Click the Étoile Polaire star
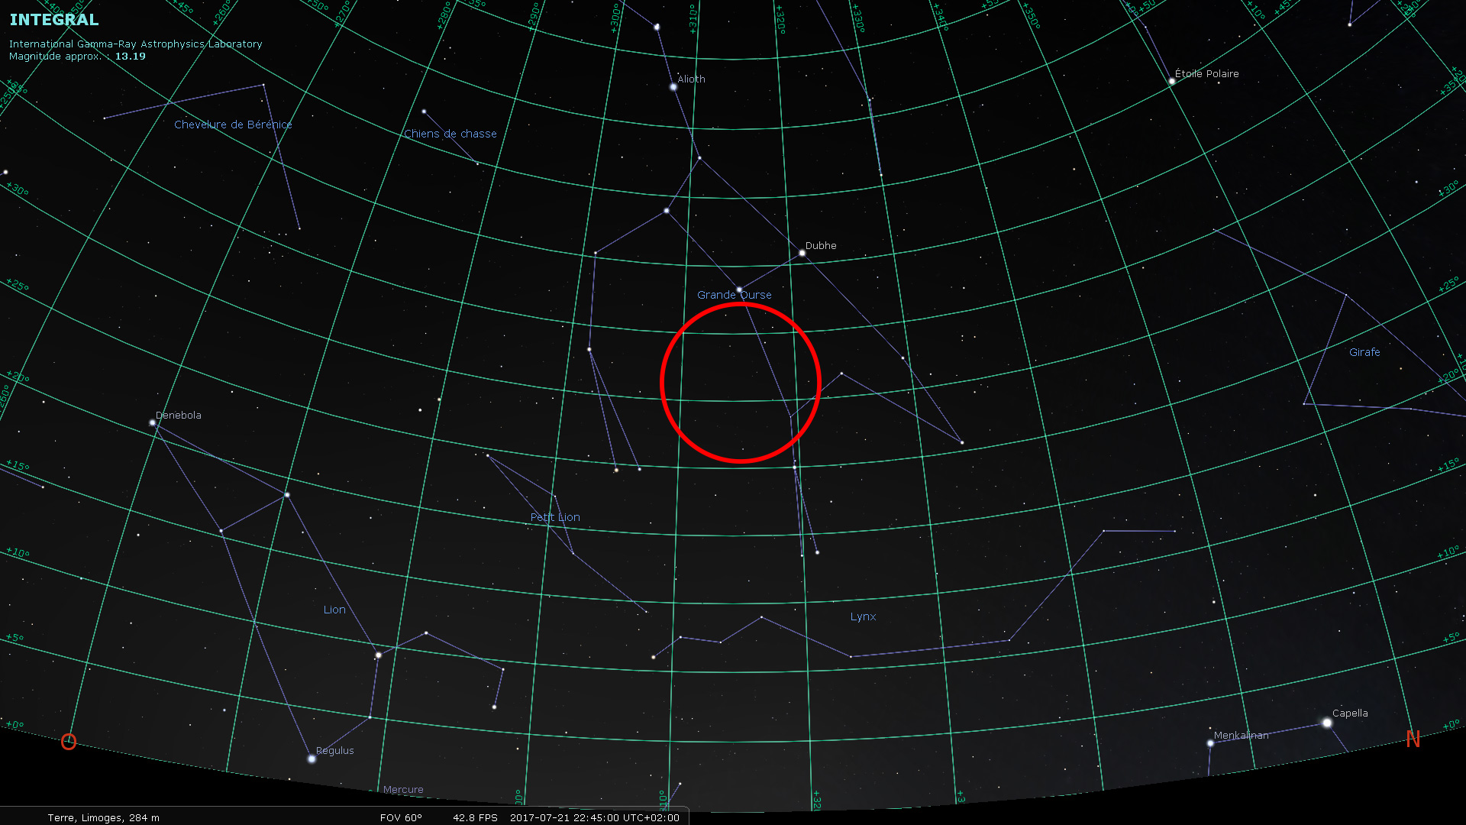The width and height of the screenshot is (1466, 825). [x=1172, y=81]
